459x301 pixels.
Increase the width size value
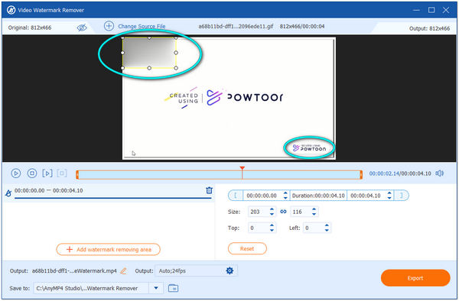pyautogui.click(x=272, y=209)
